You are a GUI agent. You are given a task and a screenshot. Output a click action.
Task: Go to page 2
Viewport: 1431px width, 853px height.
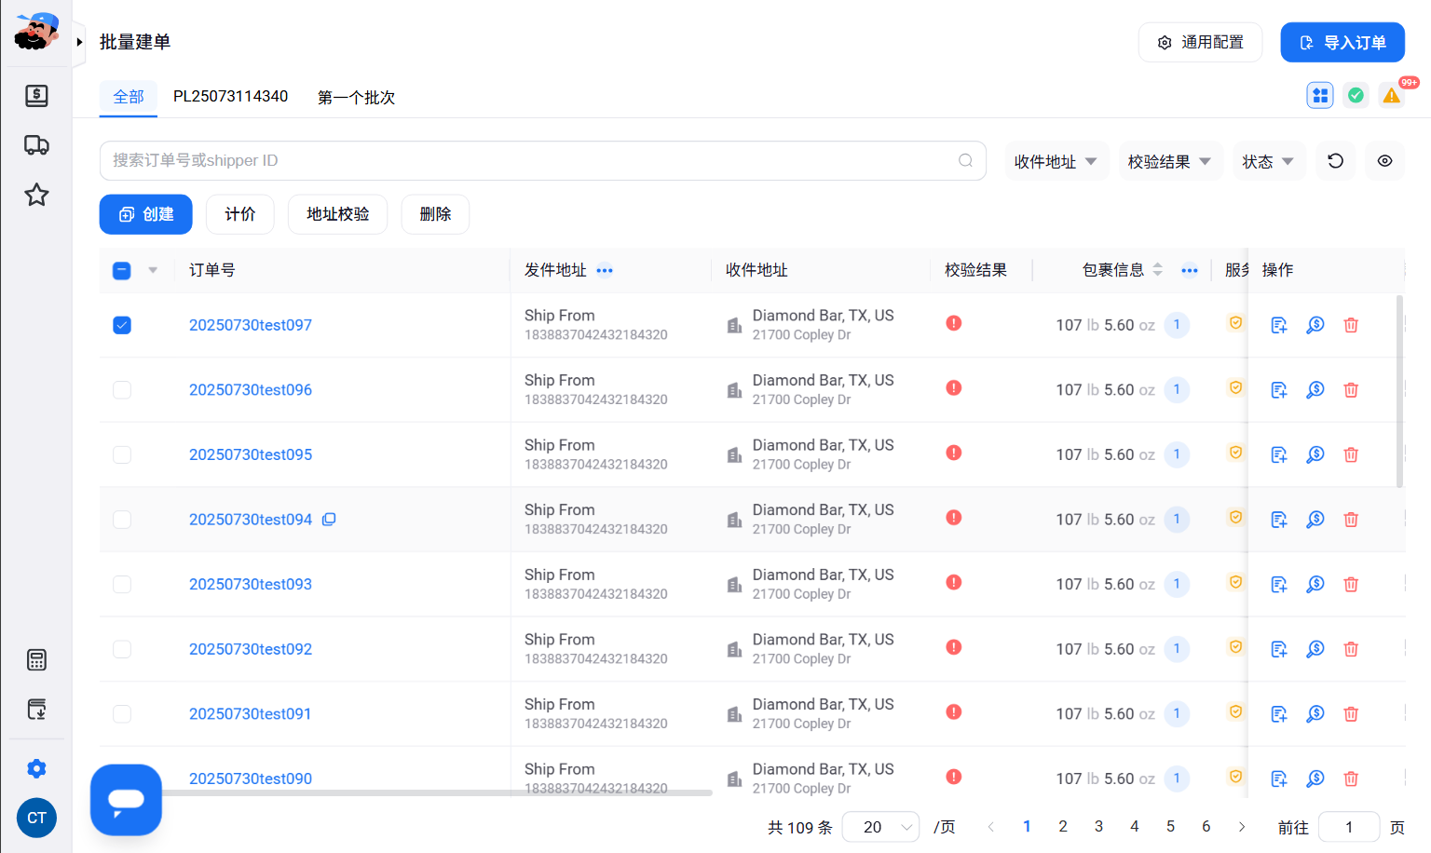coord(1063,827)
